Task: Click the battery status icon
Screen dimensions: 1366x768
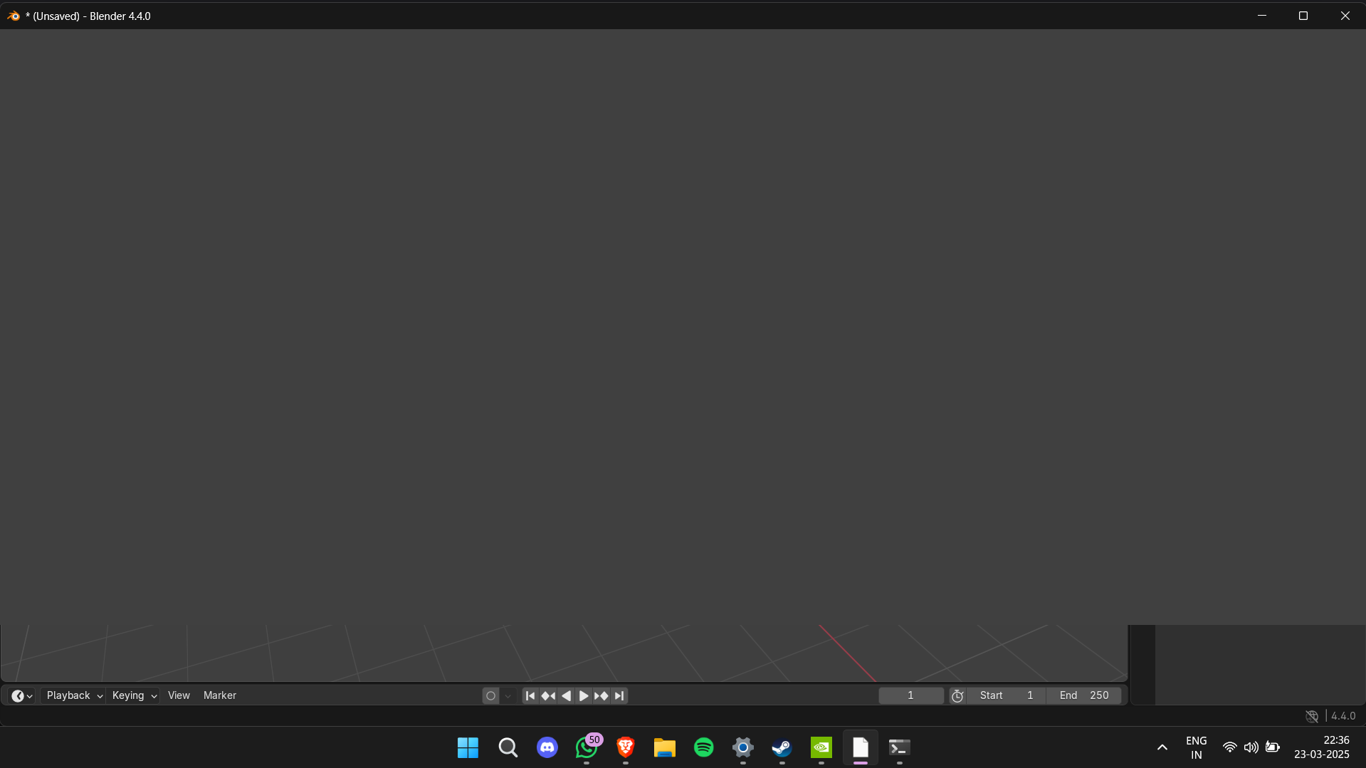Action: [1273, 747]
